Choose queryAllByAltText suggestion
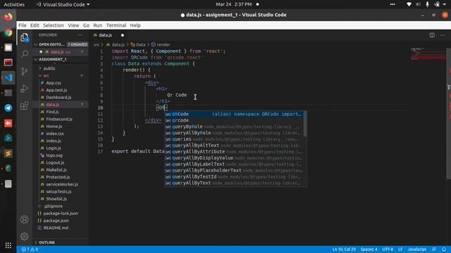Image resolution: width=451 pixels, height=253 pixels. (x=233, y=145)
